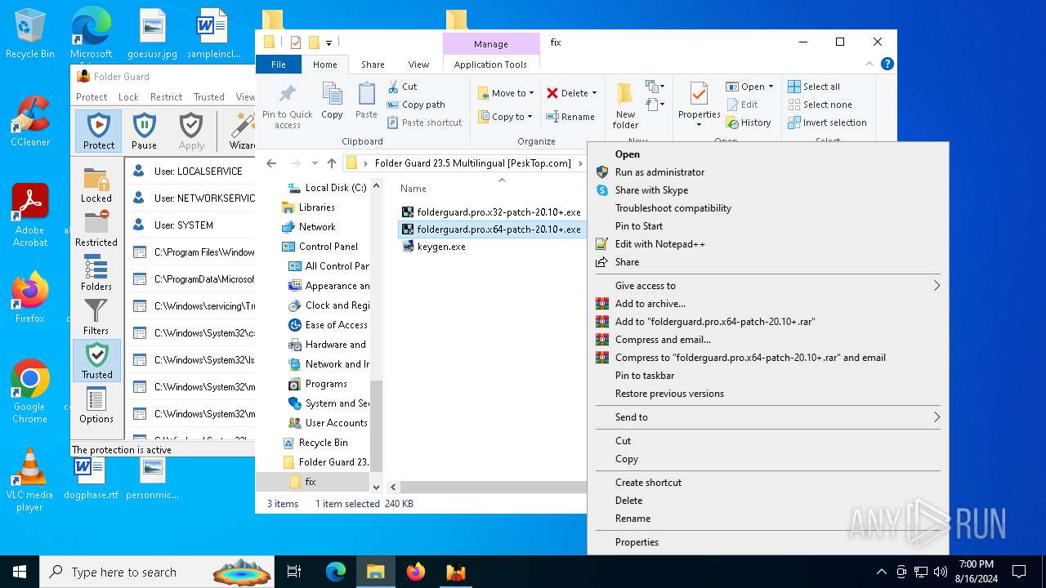Select Create shortcut in context menu
The width and height of the screenshot is (1046, 588).
(648, 483)
